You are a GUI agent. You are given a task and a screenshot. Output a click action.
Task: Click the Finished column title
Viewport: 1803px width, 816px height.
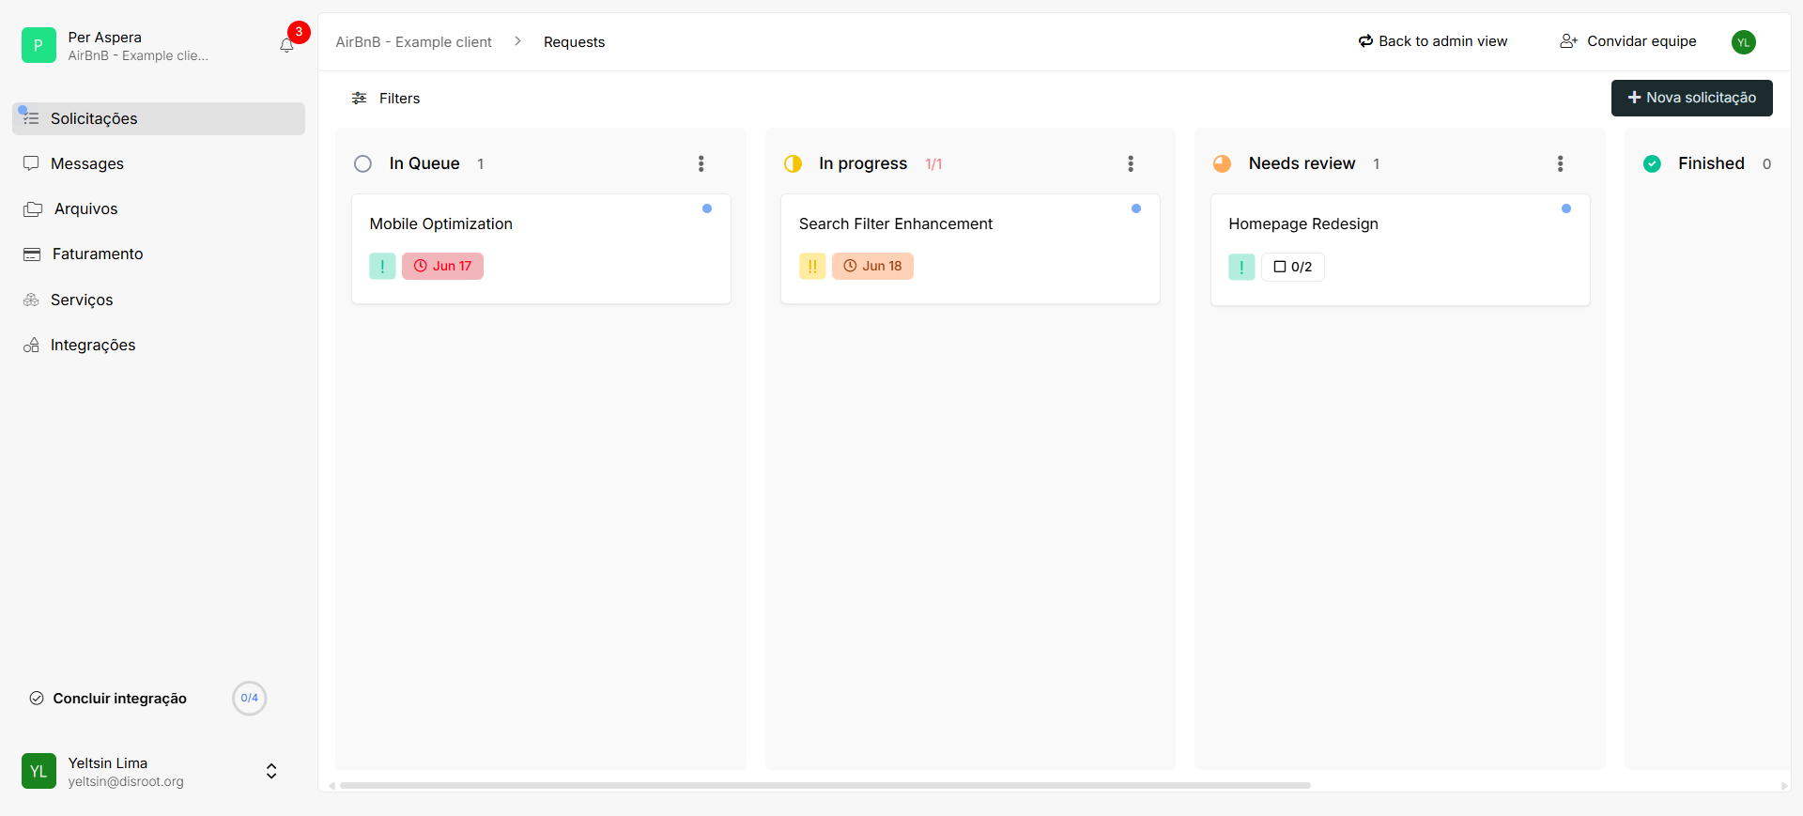pyautogui.click(x=1711, y=163)
